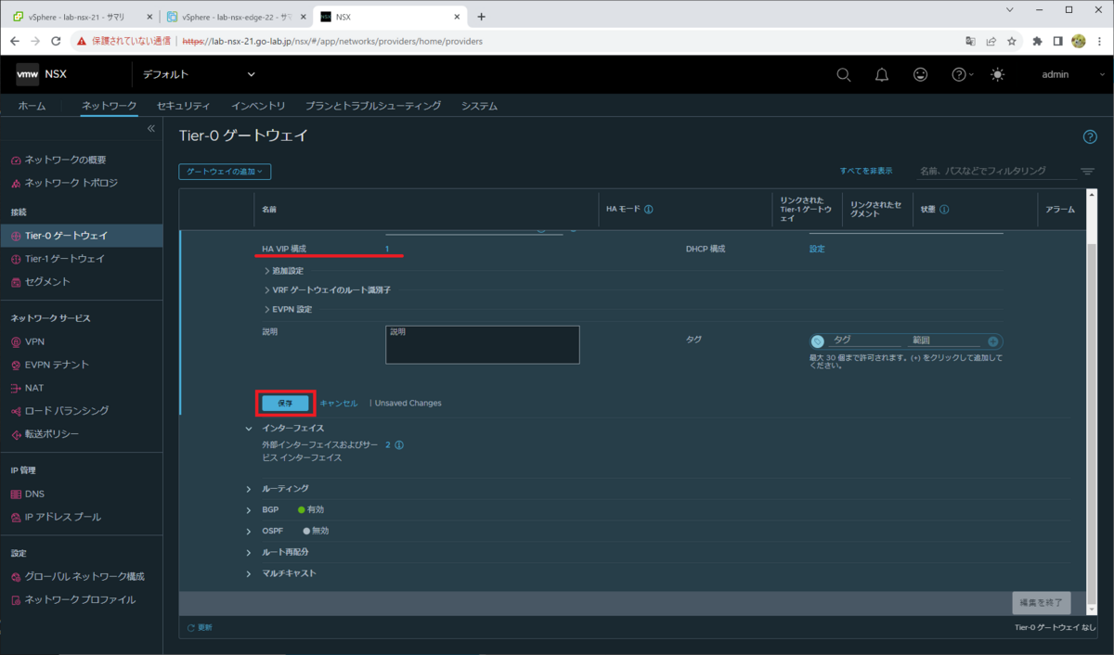Click the filter search input field
Image resolution: width=1114 pixels, height=655 pixels.
[994, 172]
